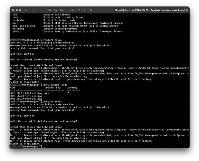Image resolution: width=199 pixels, height=161 pixels.
Task: Click the 'Default boot' column header
Action: pos(53,88)
